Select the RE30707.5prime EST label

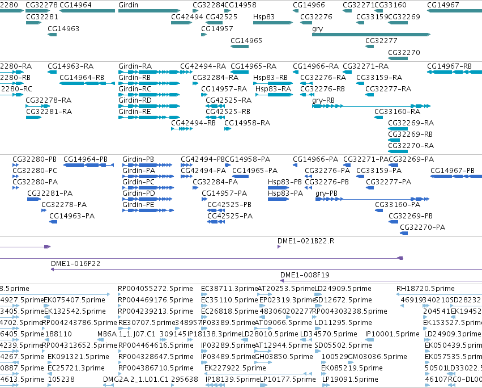click(x=147, y=323)
